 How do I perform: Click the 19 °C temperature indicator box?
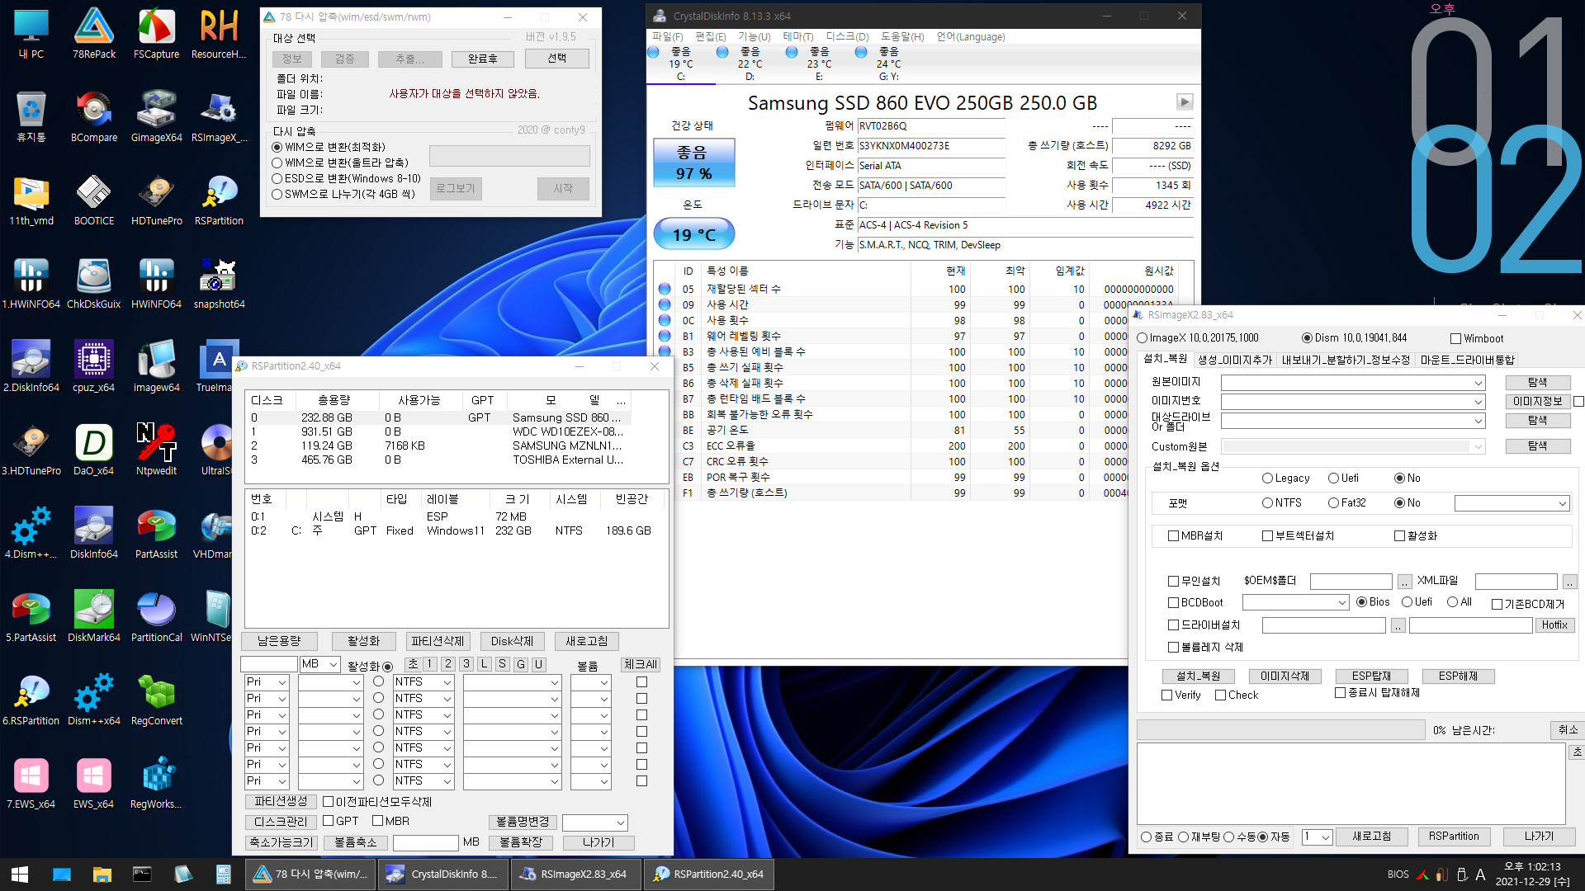click(694, 234)
